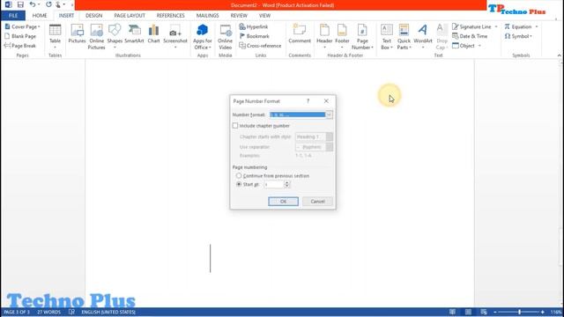
Task: Click the proofing errors icon in status bar
Action: (71, 312)
